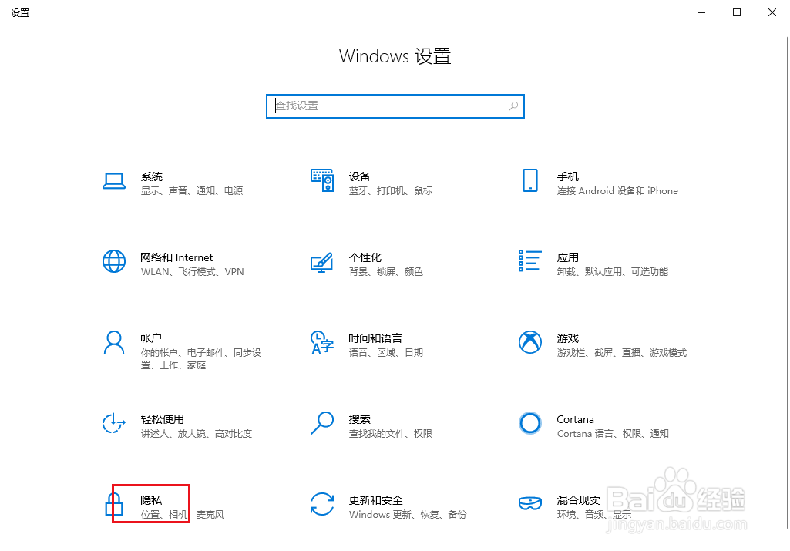This screenshot has height=551, width=790.
Task: Open the 游戏 settings category
Action: 568,338
